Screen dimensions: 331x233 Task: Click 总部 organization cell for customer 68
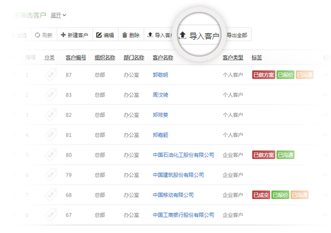coord(100,195)
